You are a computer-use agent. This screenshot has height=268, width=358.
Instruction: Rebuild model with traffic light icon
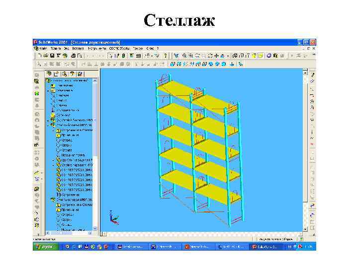coord(123,56)
